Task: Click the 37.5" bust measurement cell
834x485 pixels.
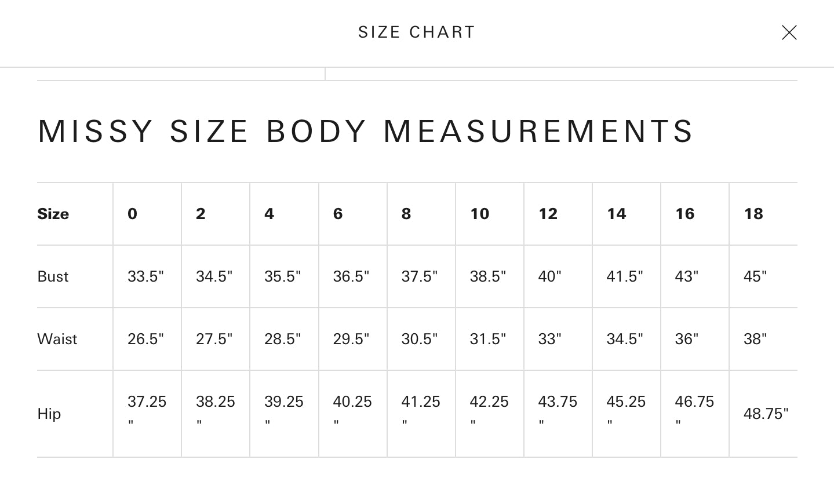Action: pos(420,276)
